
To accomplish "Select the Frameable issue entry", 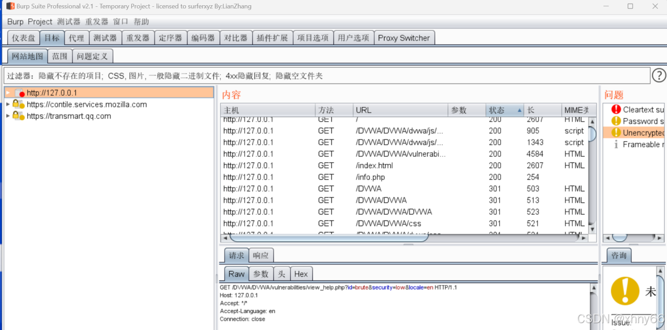I will point(634,145).
